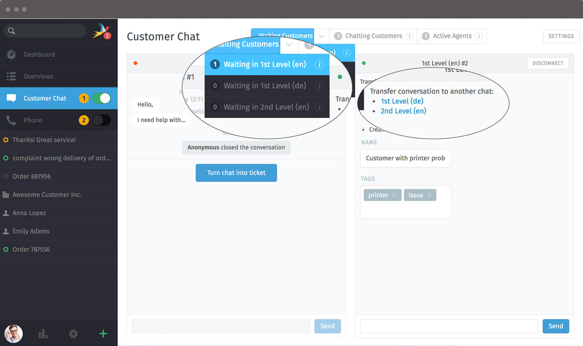Click the user icon beside Anna Lopez
583x346 pixels.
6,213
